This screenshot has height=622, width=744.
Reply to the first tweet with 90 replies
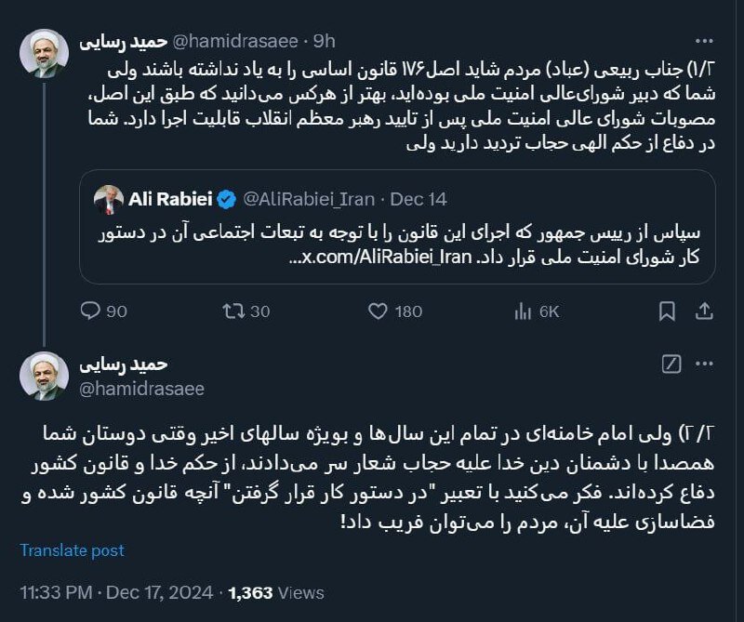[90, 311]
